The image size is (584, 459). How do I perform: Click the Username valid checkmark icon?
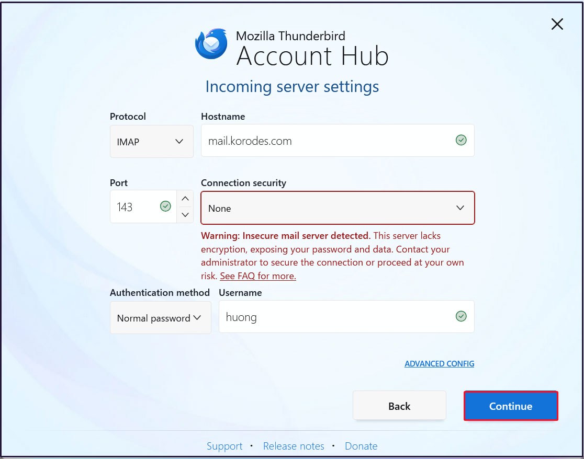[461, 316]
